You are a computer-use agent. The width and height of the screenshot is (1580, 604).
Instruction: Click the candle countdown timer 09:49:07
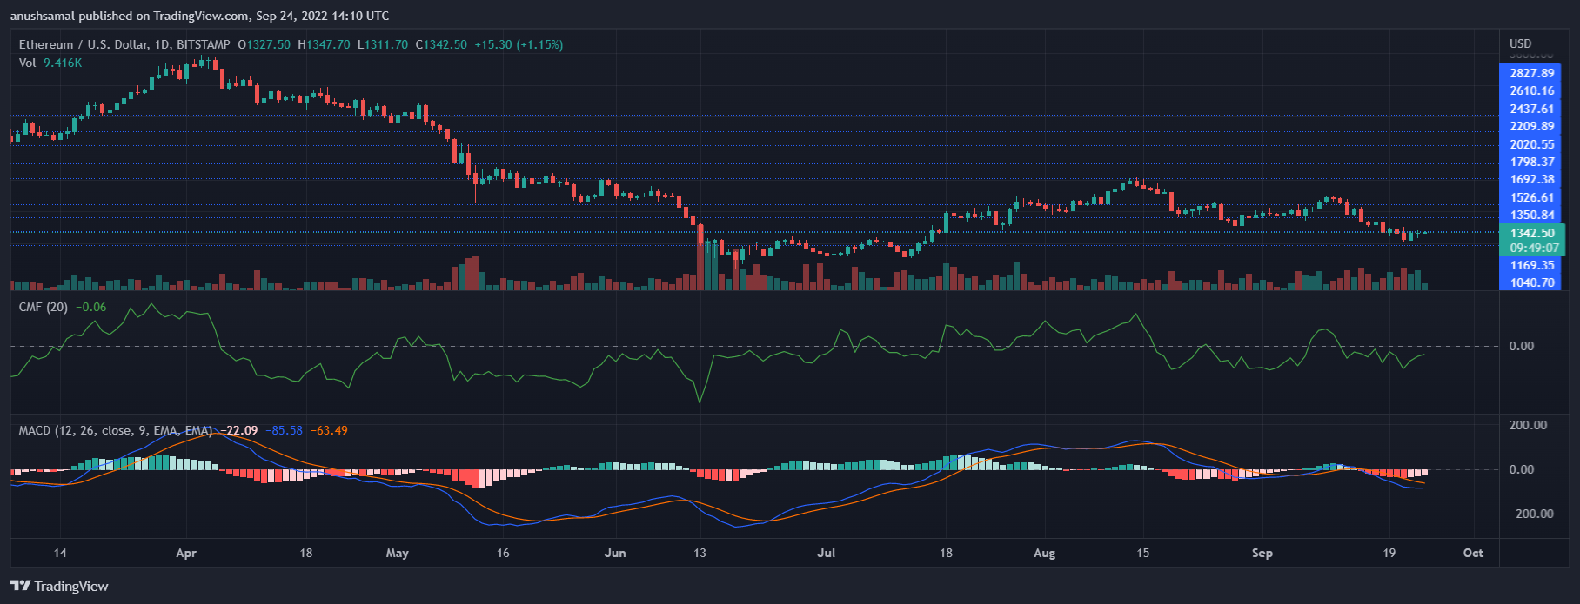tap(1532, 248)
